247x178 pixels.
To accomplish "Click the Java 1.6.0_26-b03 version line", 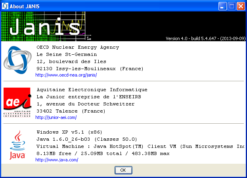I will (86, 139).
